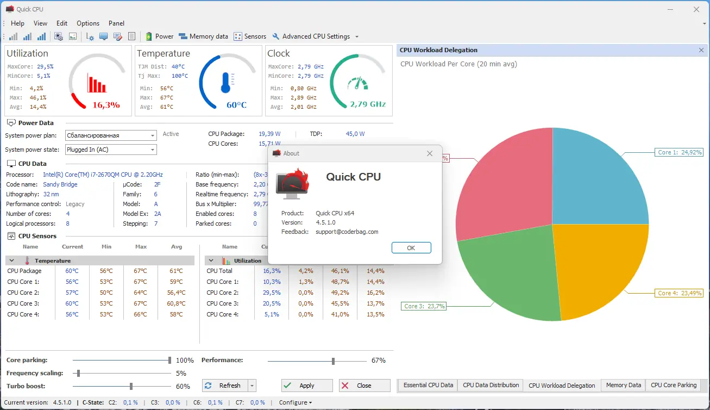The image size is (710, 410).
Task: Switch to the Memory Data tab
Action: 624,385
